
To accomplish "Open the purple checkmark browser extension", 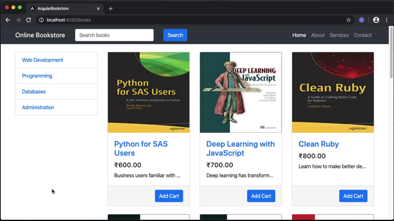I will 362,20.
